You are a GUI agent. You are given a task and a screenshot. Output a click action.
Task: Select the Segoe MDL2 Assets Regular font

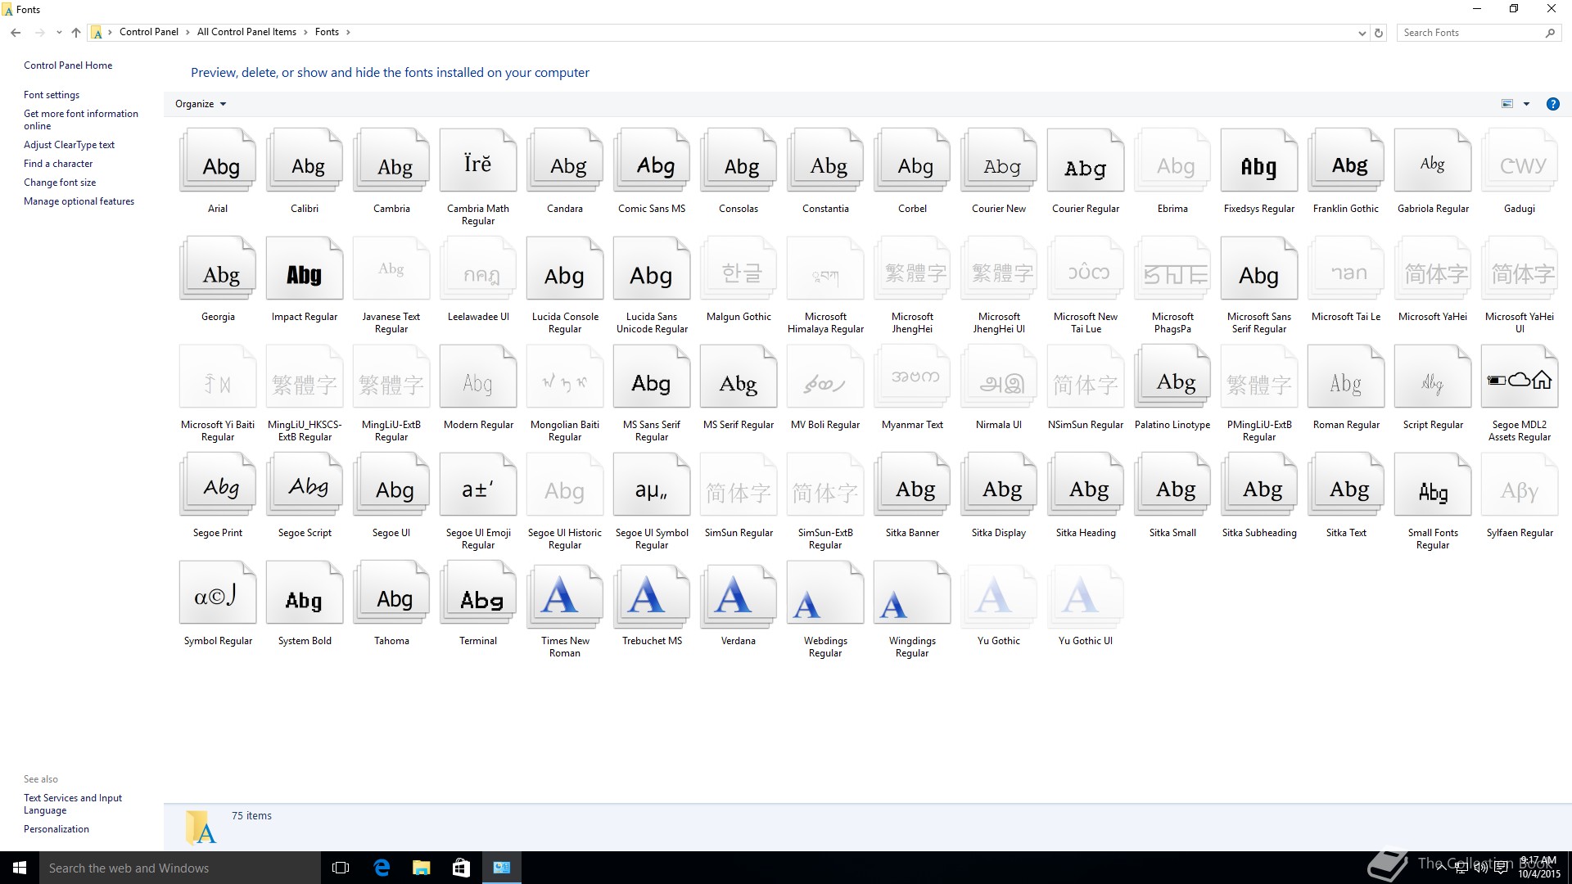click(1520, 377)
